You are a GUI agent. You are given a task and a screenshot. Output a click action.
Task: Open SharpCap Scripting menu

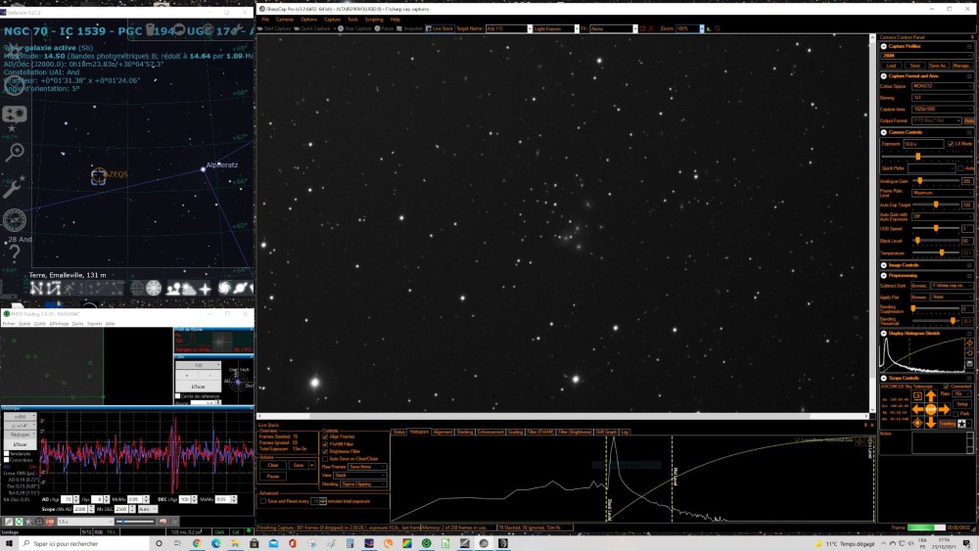point(374,20)
